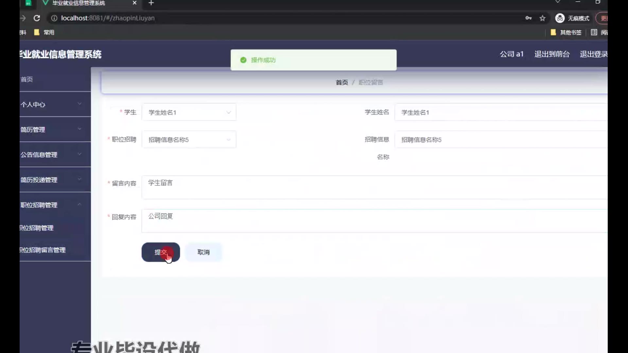Click the browser reload icon
Screen dimensions: 628x353
click(x=37, y=18)
